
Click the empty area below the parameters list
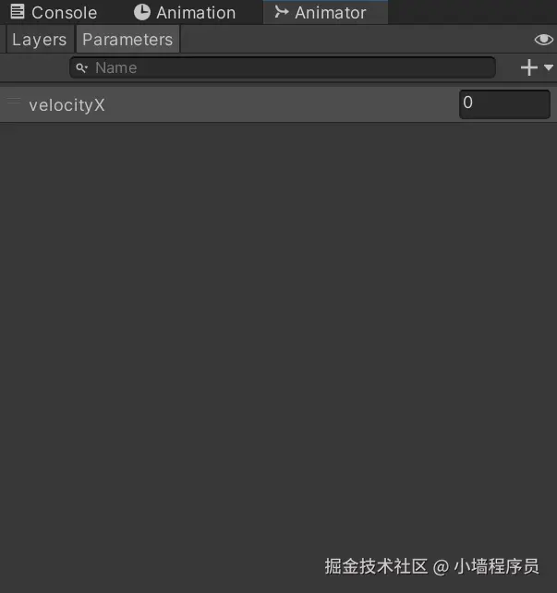click(278, 333)
